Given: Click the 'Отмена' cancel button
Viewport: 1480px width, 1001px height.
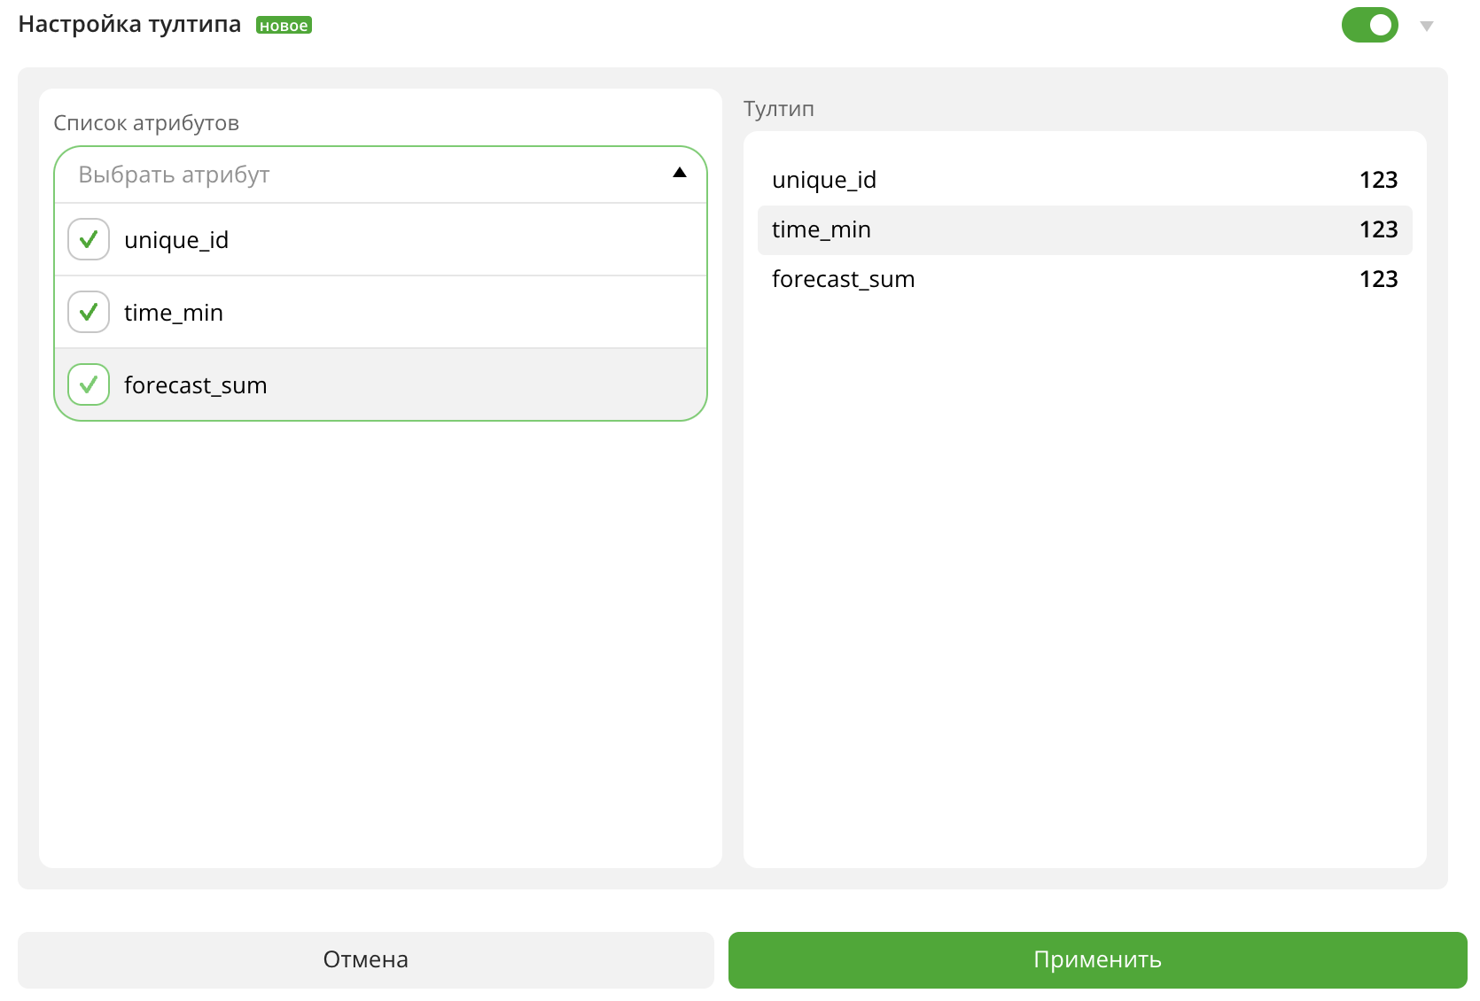Looking at the screenshot, I should (366, 959).
